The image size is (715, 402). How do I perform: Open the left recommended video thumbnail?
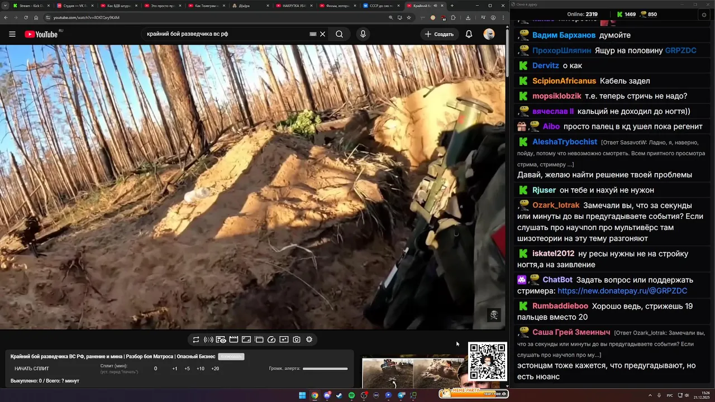[x=388, y=373]
